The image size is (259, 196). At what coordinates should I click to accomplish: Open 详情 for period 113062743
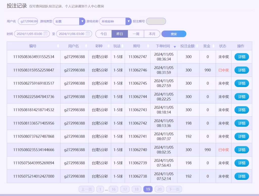pyautogui.click(x=242, y=110)
